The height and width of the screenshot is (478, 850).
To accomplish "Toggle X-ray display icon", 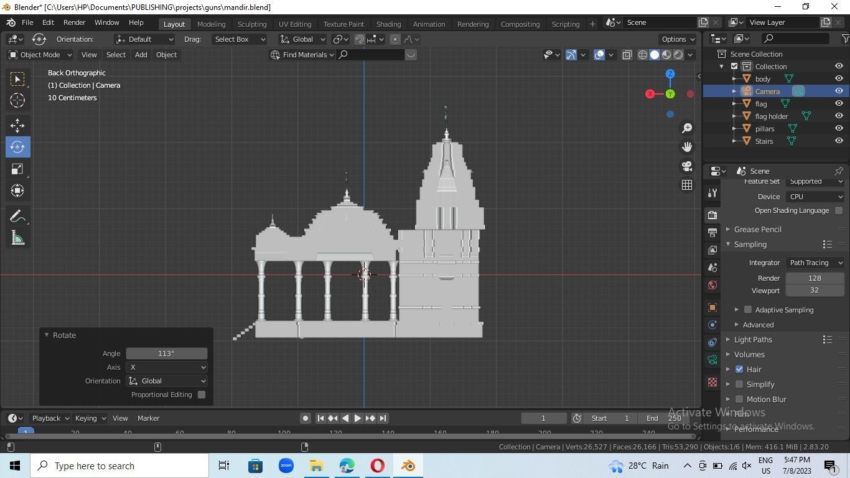I will coord(627,55).
